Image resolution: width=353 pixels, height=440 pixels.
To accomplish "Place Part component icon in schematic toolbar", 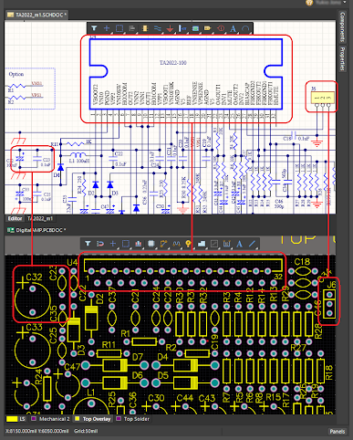I will coord(145,28).
